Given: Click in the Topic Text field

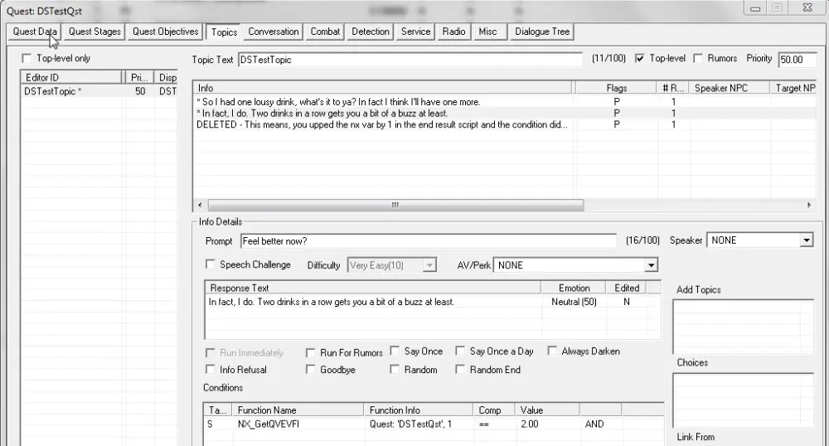Looking at the screenshot, I should (x=410, y=60).
